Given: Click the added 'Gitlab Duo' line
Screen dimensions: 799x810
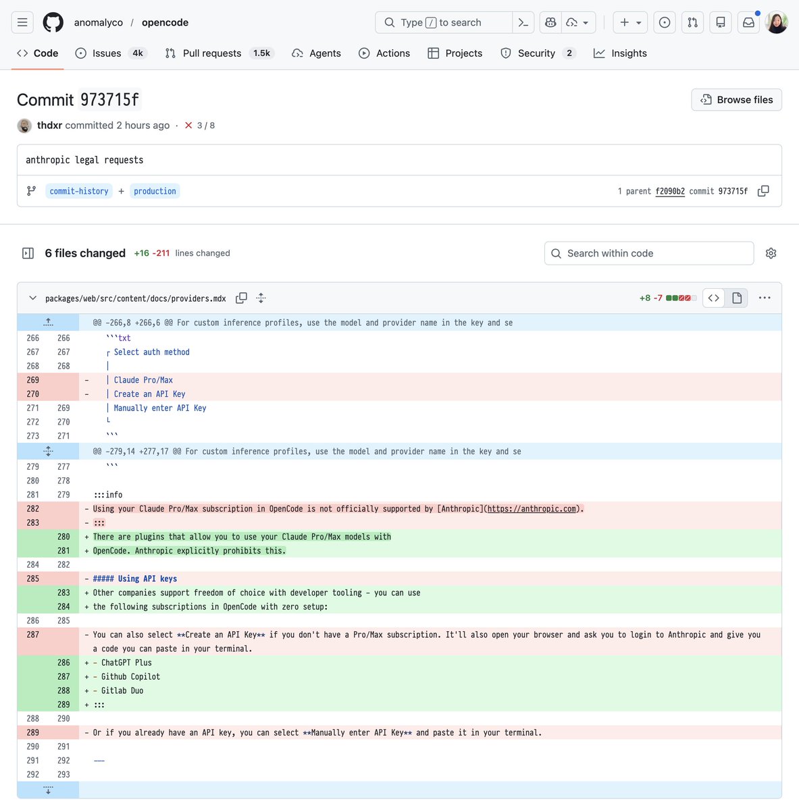Looking at the screenshot, I should click(x=430, y=691).
